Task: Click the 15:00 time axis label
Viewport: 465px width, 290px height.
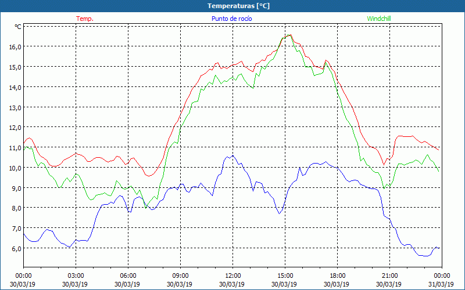Action: [285, 275]
